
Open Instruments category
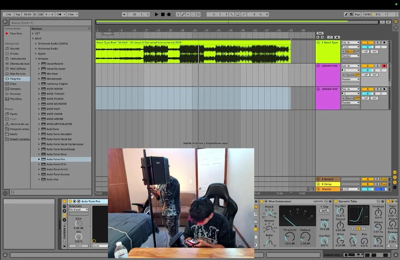click(x=18, y=59)
